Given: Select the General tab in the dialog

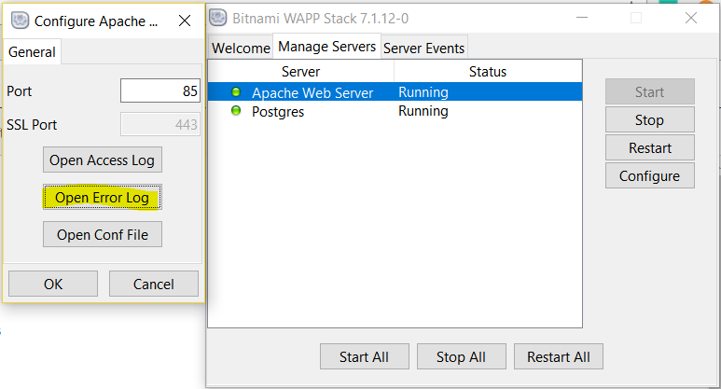Looking at the screenshot, I should (32, 52).
